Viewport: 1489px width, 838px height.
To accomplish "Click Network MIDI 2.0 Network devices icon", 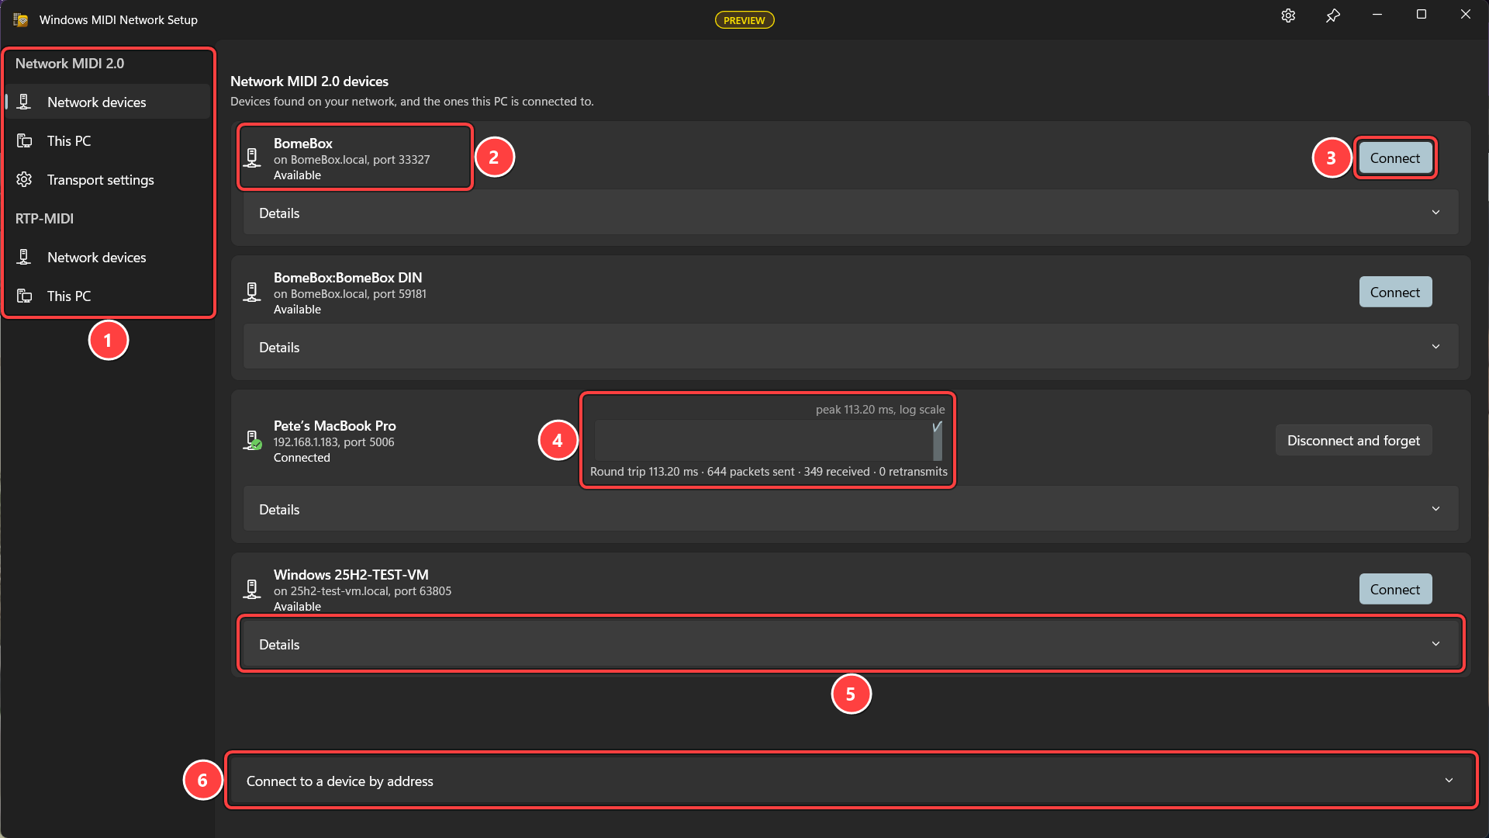I will pyautogui.click(x=24, y=102).
